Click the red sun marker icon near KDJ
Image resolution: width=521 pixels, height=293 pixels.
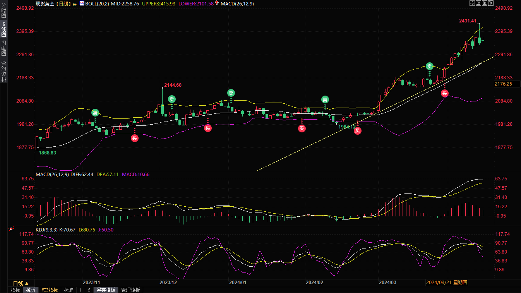point(11,229)
